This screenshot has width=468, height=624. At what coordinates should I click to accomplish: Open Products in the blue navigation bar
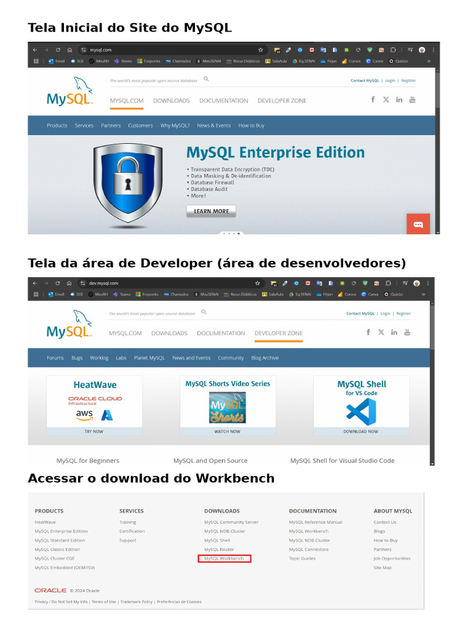[x=57, y=126]
